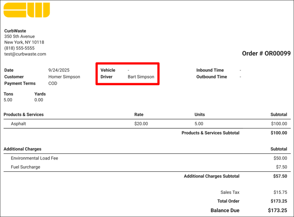
Task: Click the Vehicle field label
Action: (108, 70)
